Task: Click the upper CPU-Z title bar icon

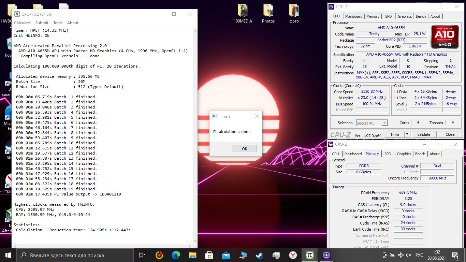Action: [x=331, y=7]
